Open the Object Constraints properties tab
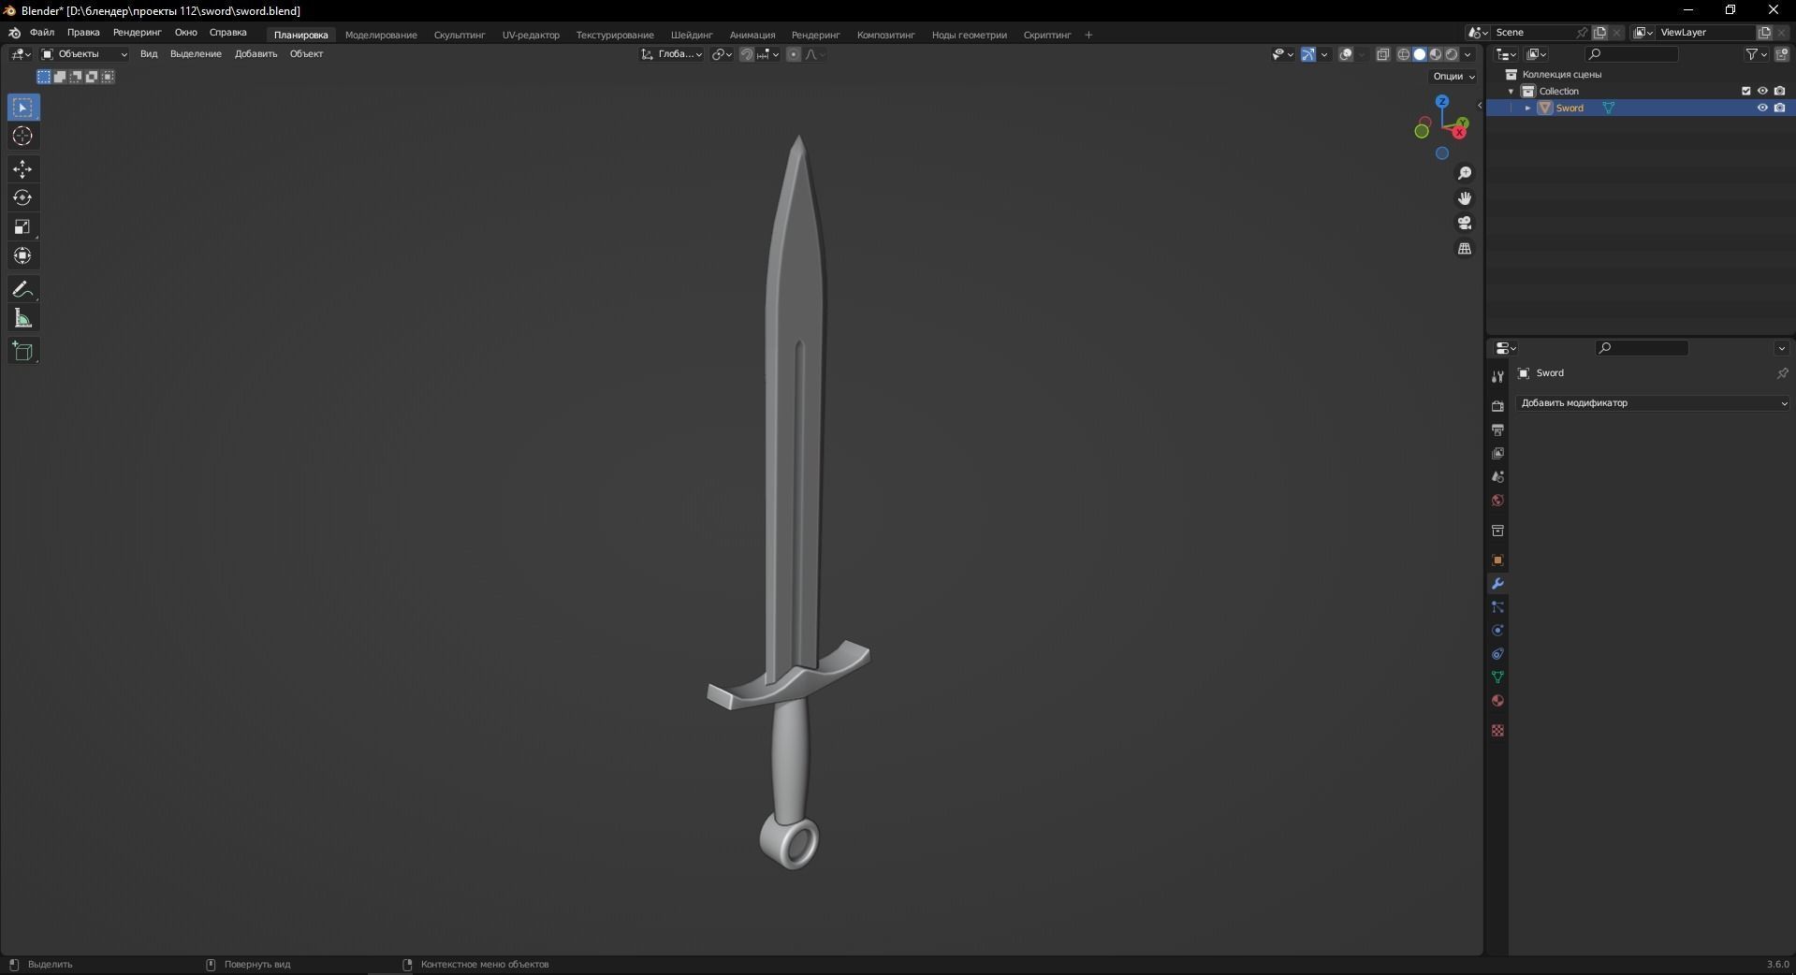Viewport: 1796px width, 975px height. coord(1497,654)
